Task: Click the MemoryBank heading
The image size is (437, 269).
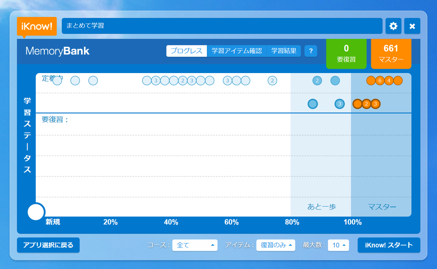Action: (x=57, y=51)
